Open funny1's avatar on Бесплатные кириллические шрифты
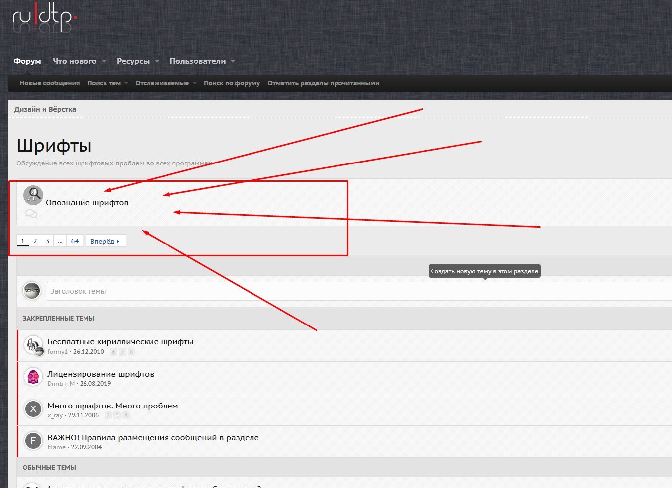Viewport: 672px width, 488px height. 33,345
